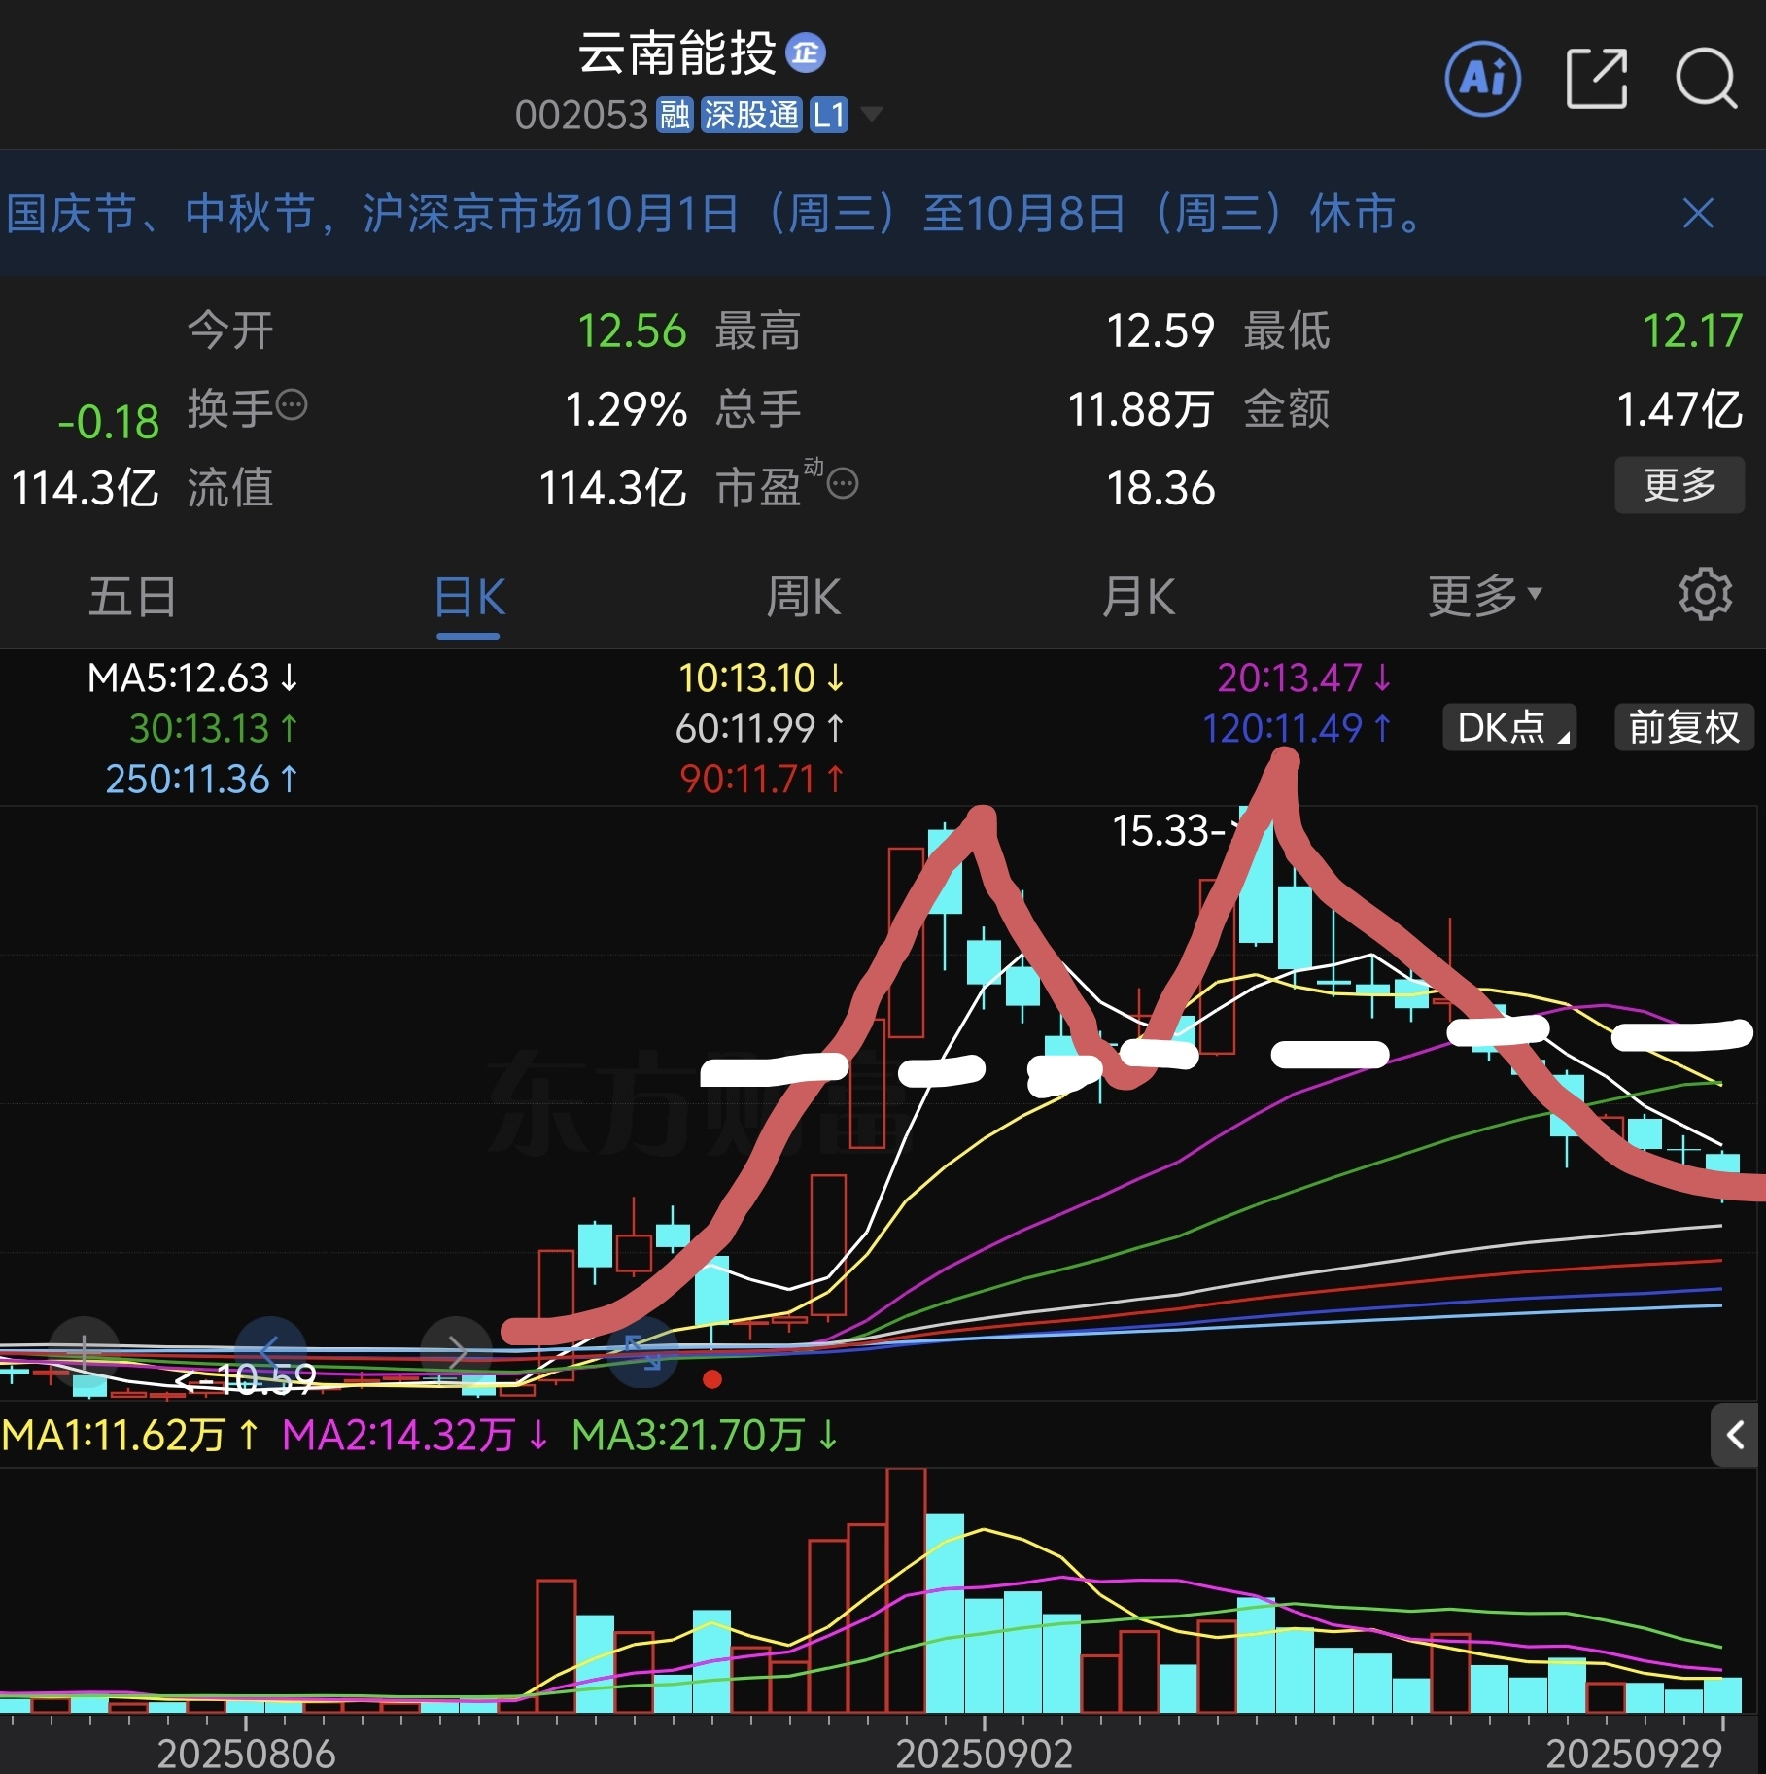This screenshot has width=1766, height=1774.
Task: Tap the 20250902 date on the axis
Action: click(984, 1754)
